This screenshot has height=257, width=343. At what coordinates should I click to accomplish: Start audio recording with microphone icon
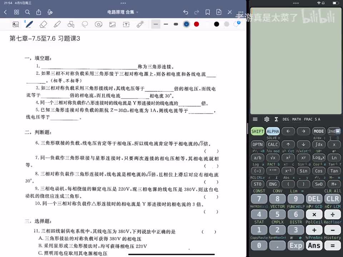[50, 12]
